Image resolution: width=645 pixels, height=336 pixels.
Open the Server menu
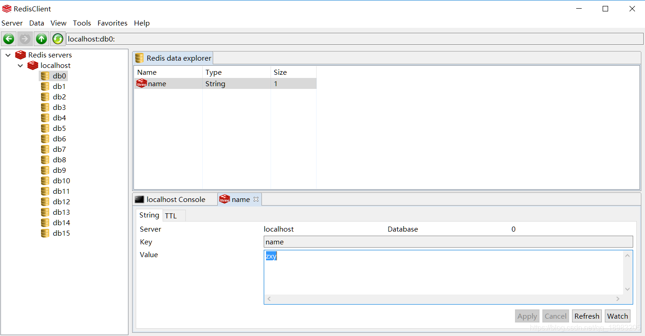12,23
